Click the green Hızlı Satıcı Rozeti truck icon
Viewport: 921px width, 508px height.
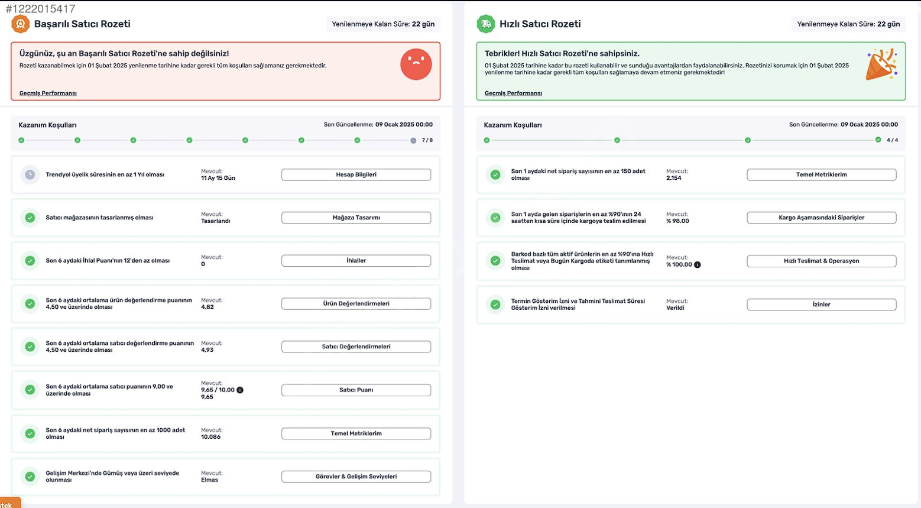[486, 24]
